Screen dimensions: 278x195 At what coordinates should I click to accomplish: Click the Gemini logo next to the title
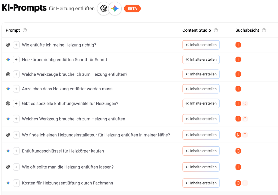(115, 8)
